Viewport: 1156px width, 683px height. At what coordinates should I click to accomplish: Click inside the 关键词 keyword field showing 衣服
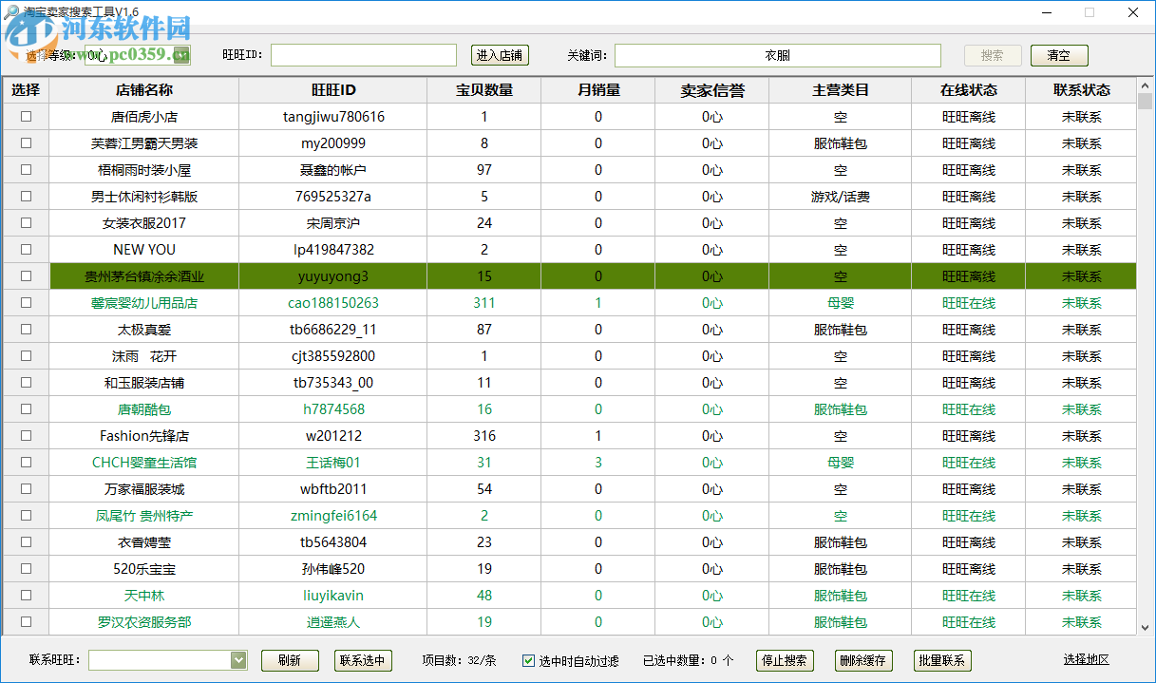[x=777, y=54]
